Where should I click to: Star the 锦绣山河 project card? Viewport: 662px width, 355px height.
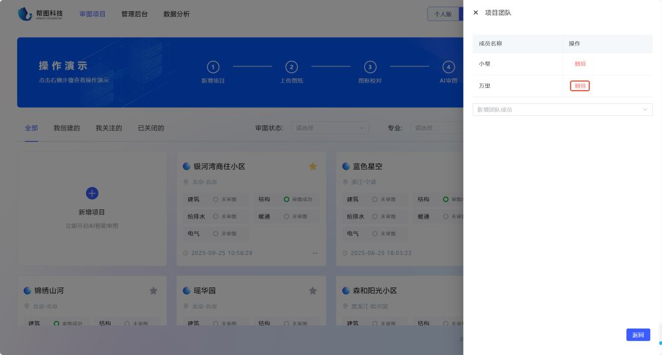(154, 291)
